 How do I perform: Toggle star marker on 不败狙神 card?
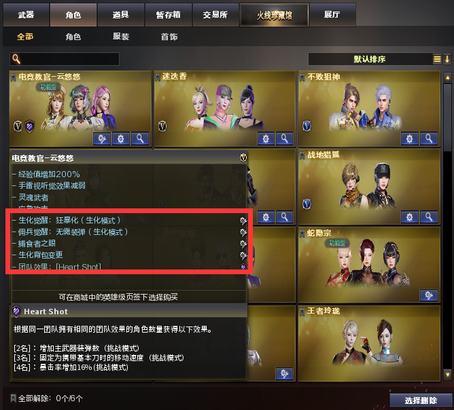coord(302,77)
